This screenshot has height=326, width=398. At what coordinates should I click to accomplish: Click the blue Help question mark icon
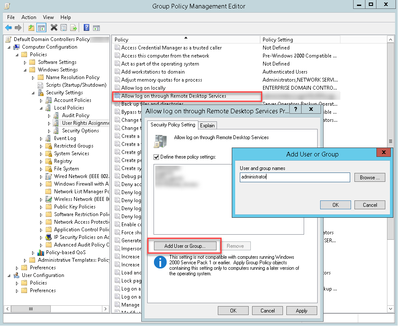pyautogui.click(x=86, y=28)
